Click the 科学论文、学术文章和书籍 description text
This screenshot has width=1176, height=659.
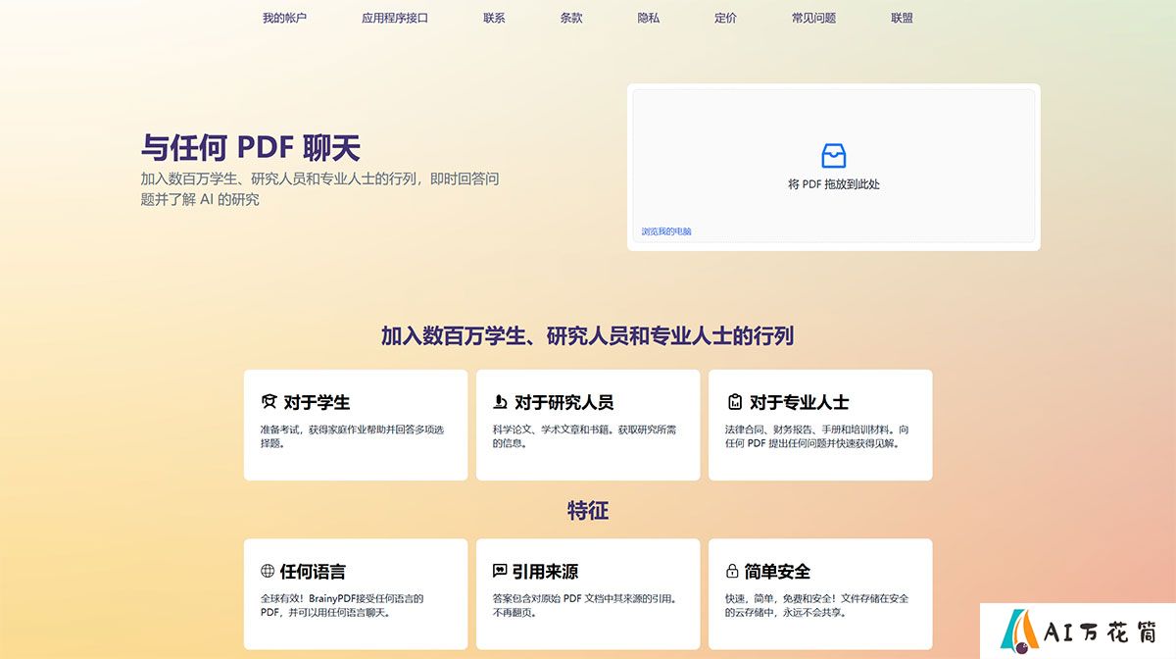point(584,436)
